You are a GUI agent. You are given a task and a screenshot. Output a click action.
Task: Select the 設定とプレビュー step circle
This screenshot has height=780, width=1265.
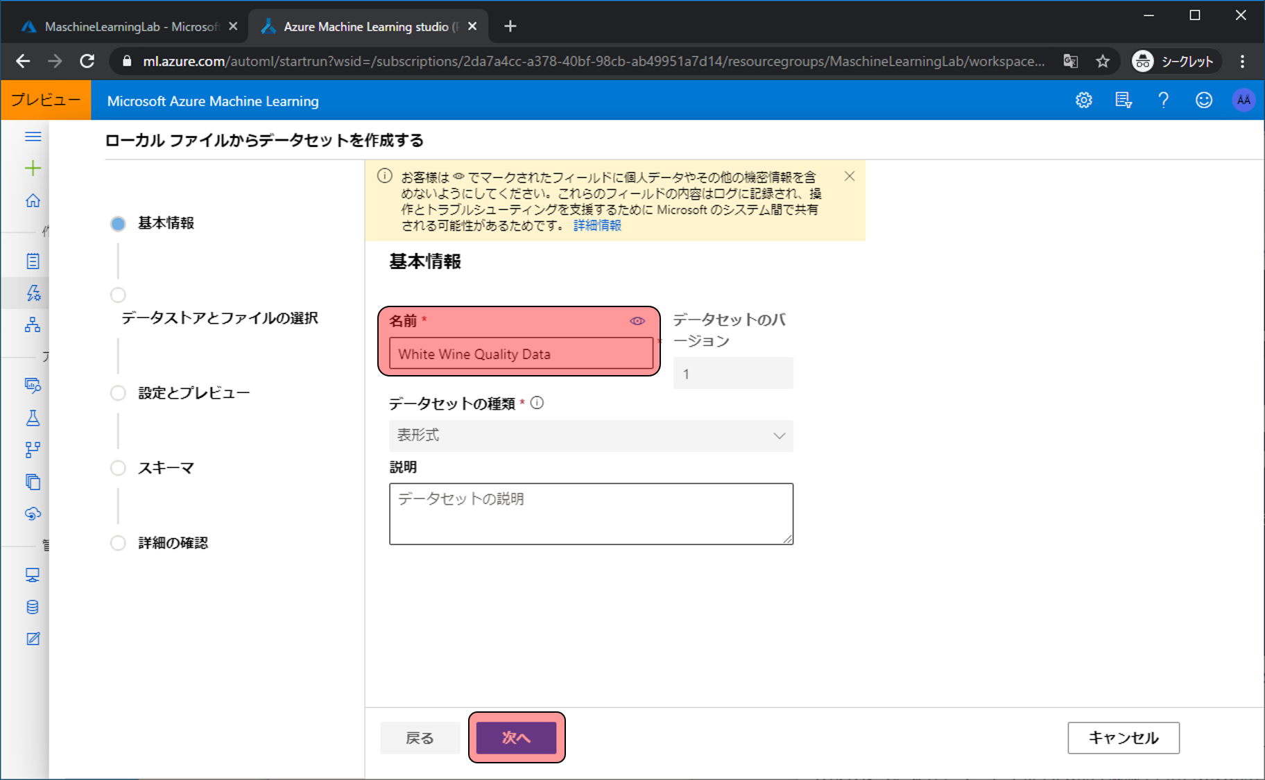(x=118, y=393)
